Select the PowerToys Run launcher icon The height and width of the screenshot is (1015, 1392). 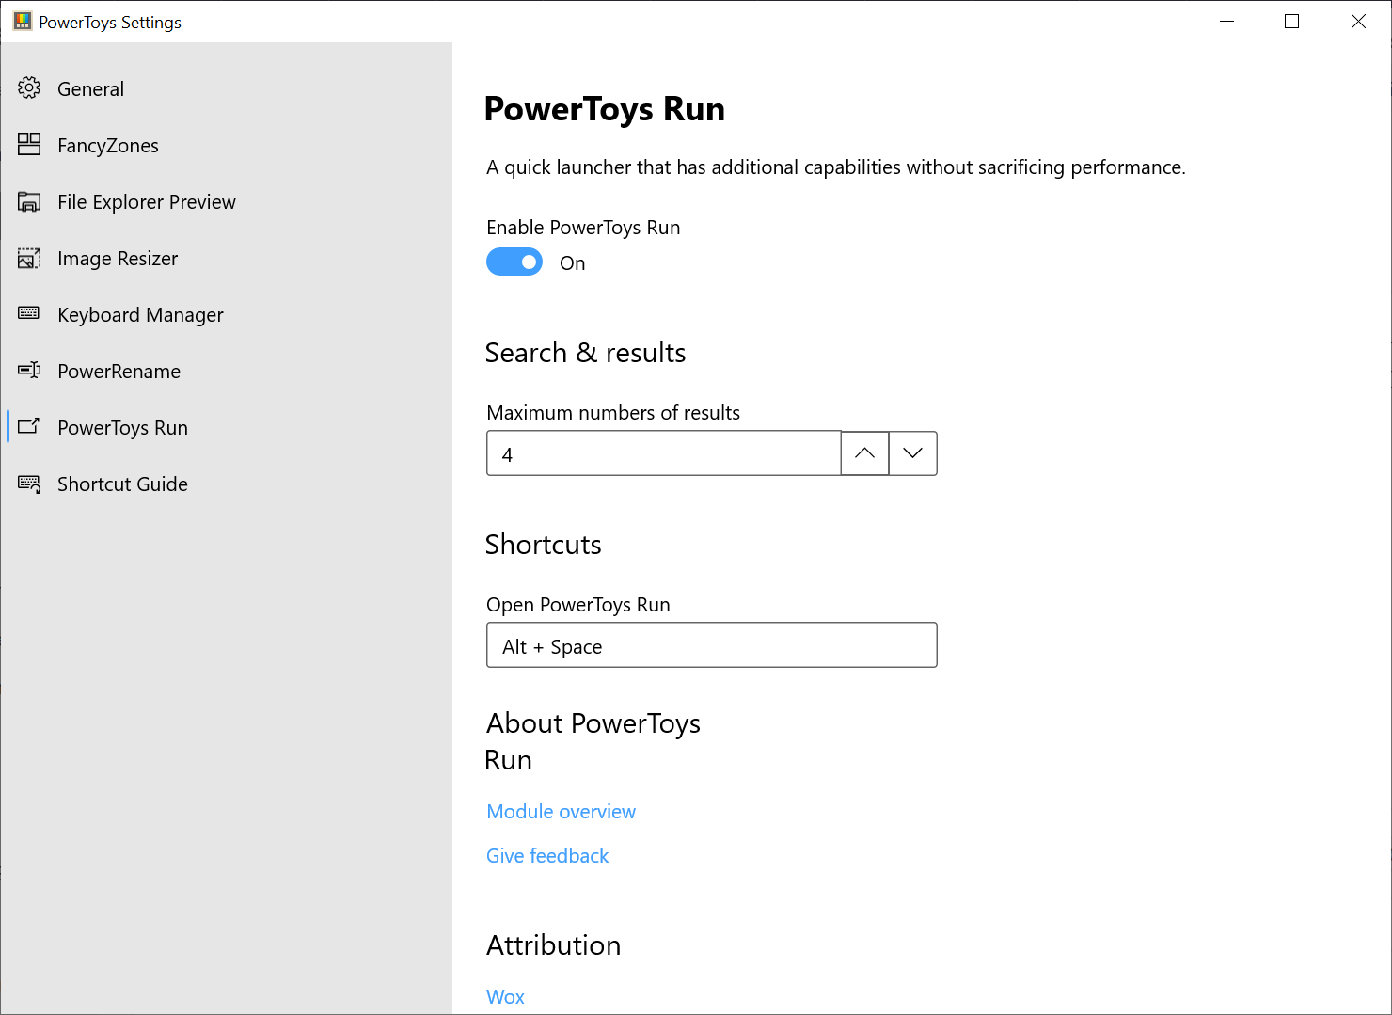29,427
